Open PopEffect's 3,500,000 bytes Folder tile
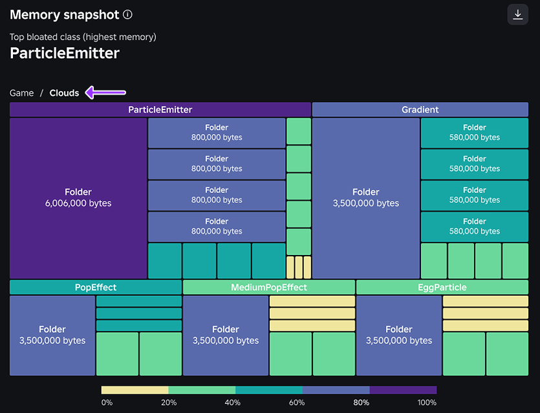Viewport: 540px width, 413px height. [52, 335]
